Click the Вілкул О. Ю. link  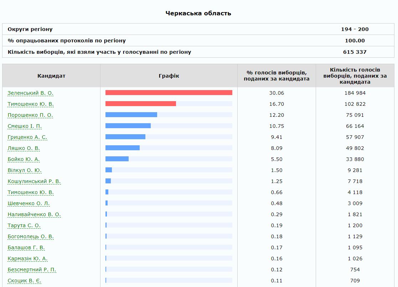pyautogui.click(x=25, y=170)
